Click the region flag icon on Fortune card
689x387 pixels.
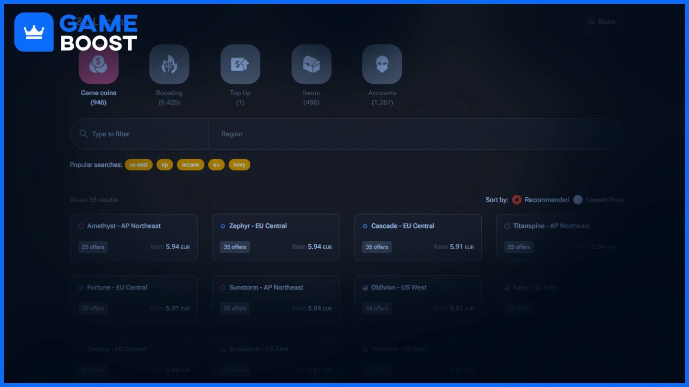[x=81, y=288]
